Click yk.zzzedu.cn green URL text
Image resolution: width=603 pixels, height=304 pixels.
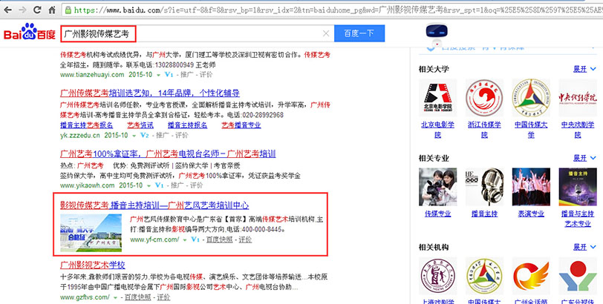[80, 135]
